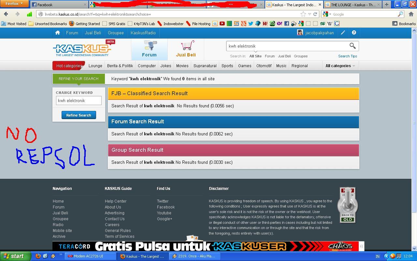Open Twitter link under Find Us
Screen dimensions: 417x261
pos(163,201)
